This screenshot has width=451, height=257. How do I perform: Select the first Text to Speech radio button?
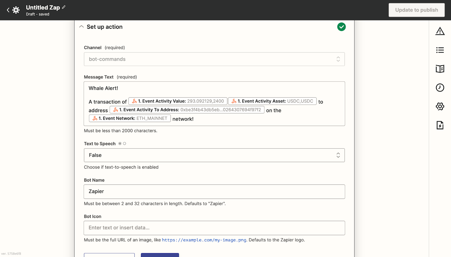[120, 144]
